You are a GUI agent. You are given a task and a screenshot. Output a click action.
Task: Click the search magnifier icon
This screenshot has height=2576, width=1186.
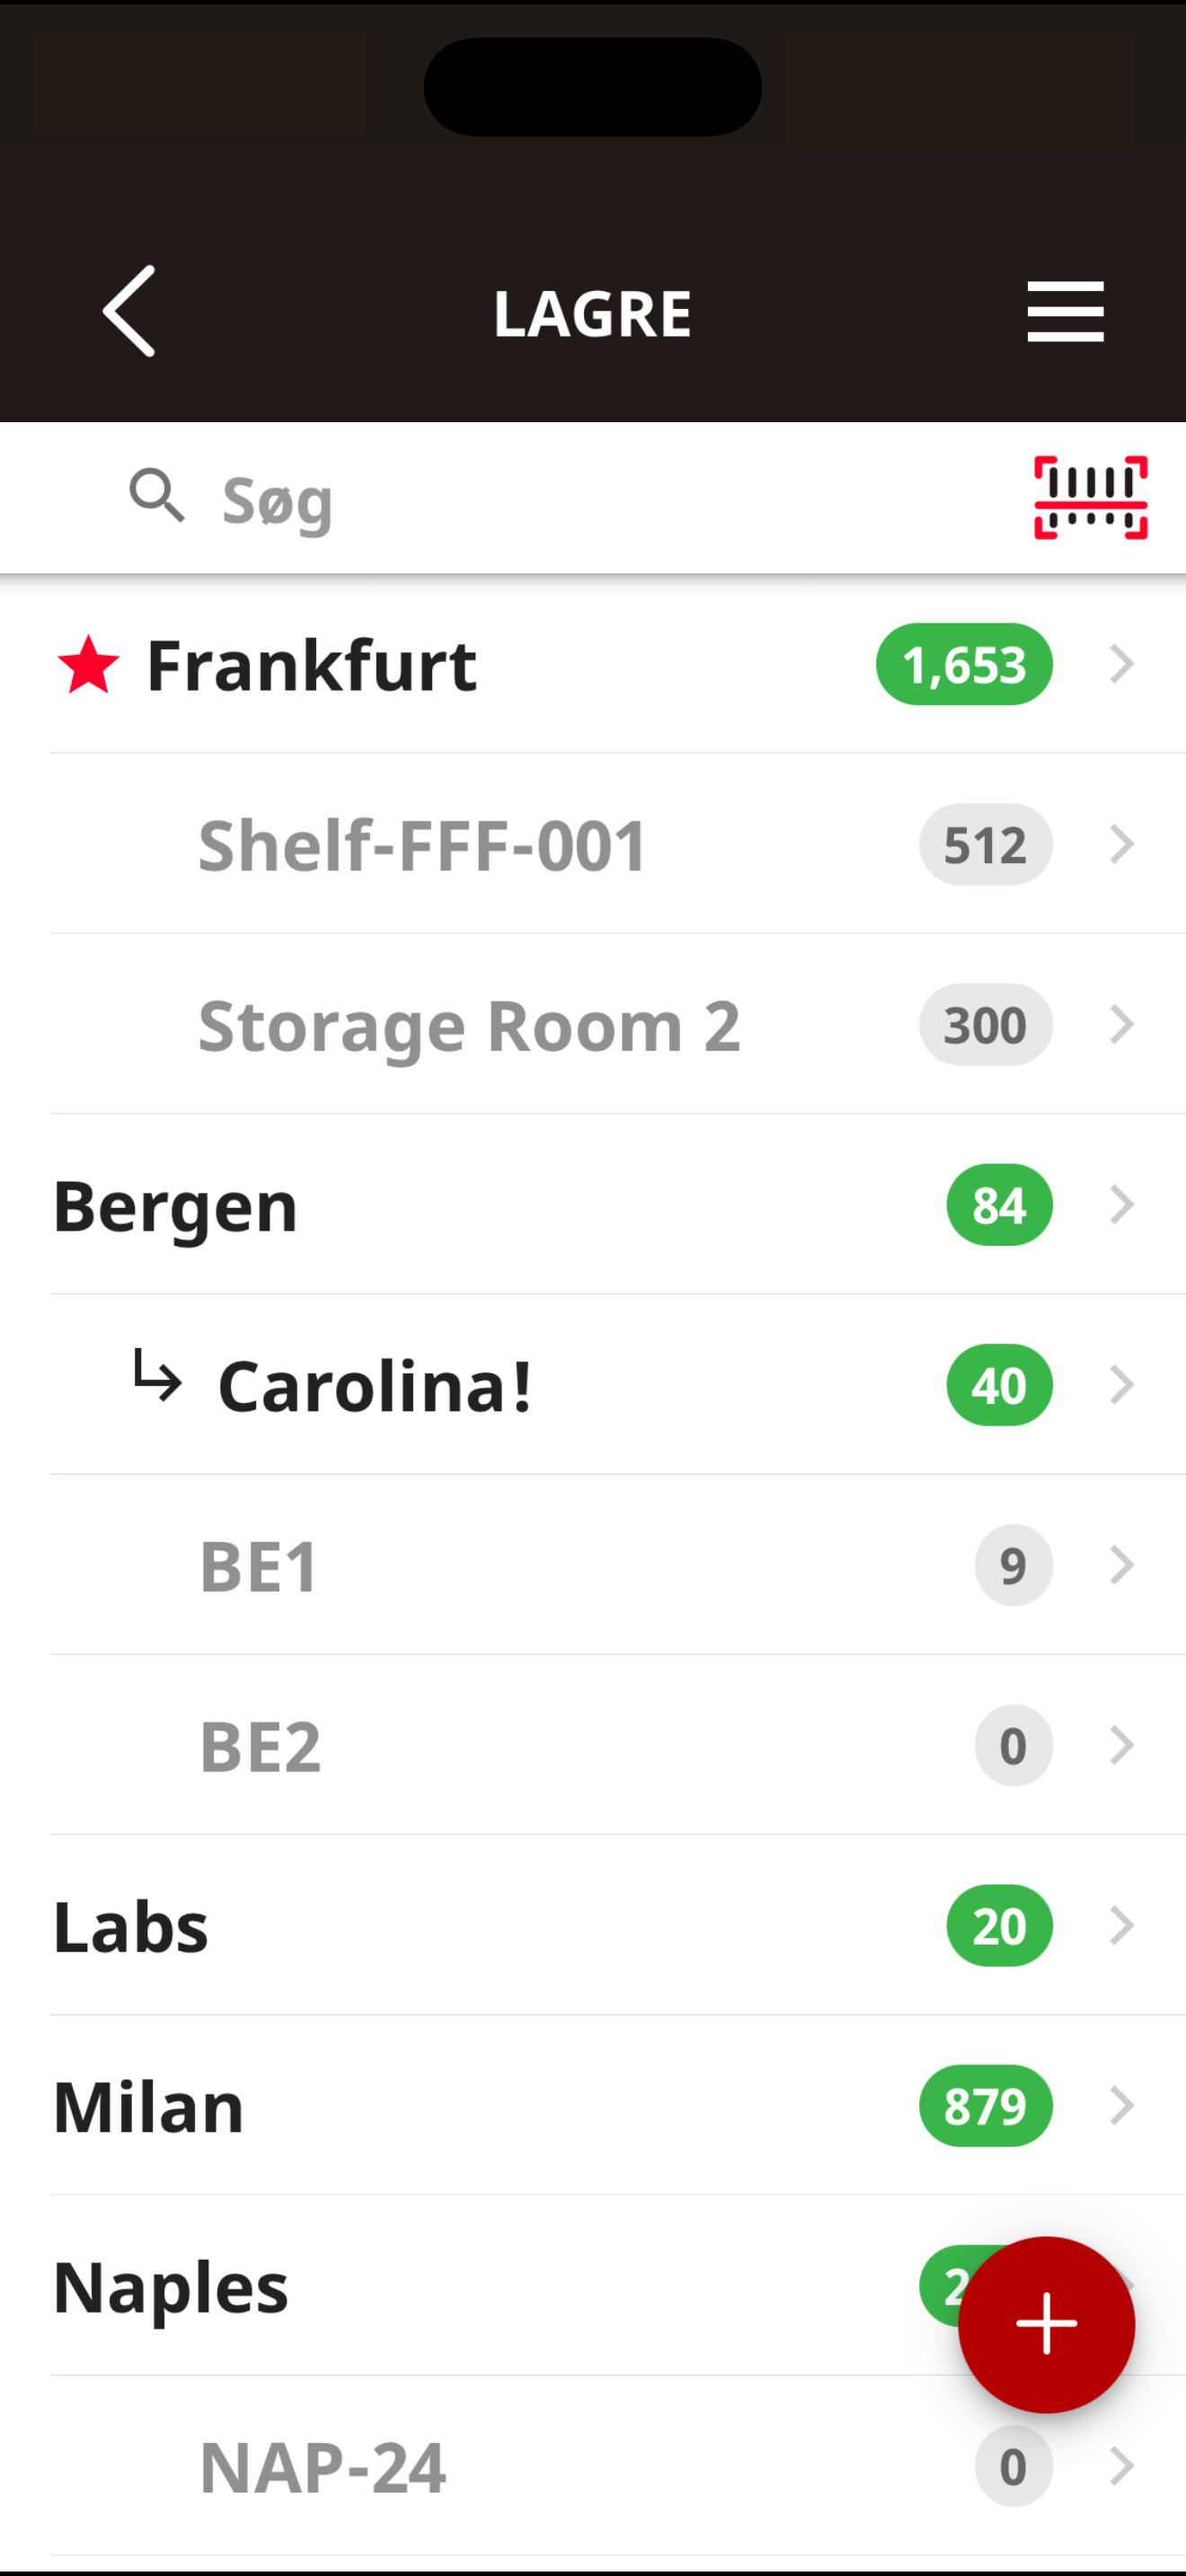[157, 496]
